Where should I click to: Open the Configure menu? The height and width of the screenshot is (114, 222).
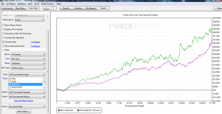pos(11,4)
